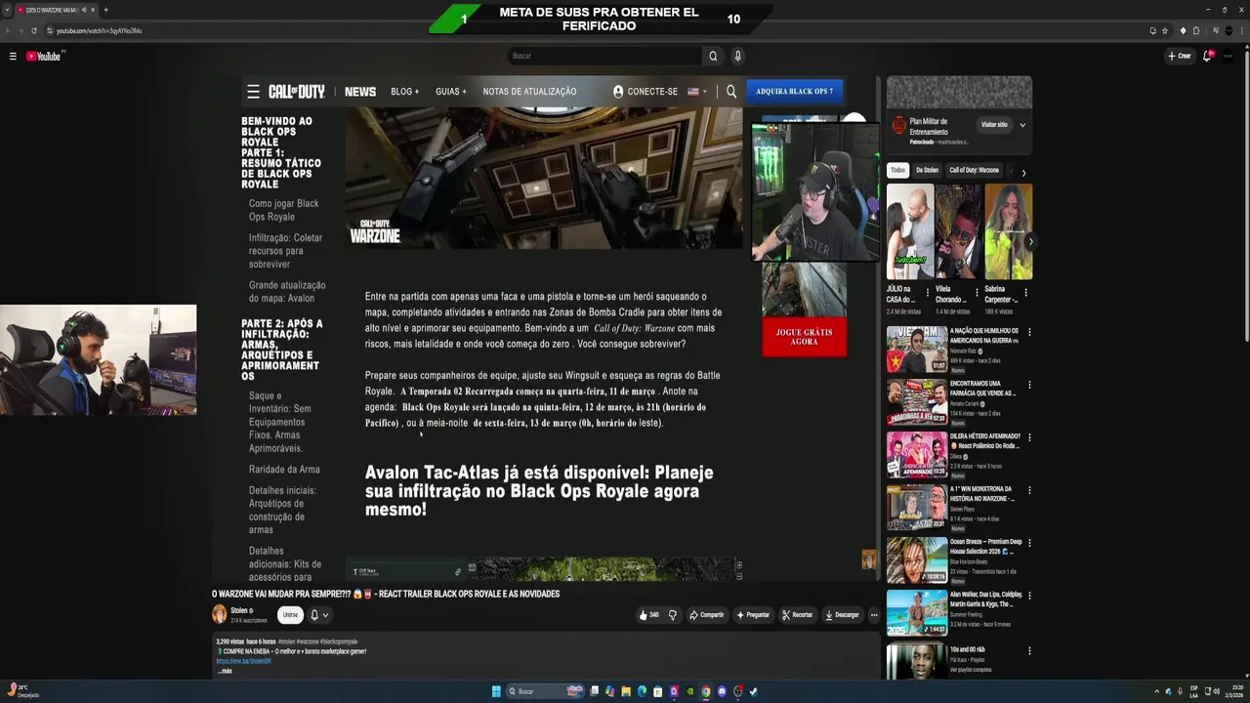Expand the BLOG + menu

[x=404, y=92]
